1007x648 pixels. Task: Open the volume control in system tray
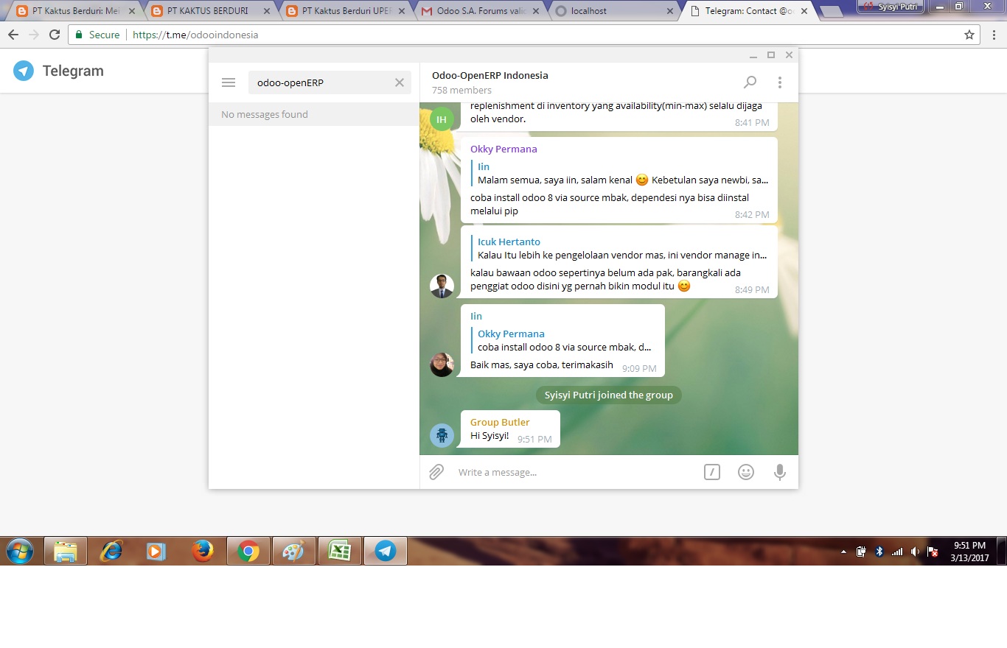[x=915, y=552]
